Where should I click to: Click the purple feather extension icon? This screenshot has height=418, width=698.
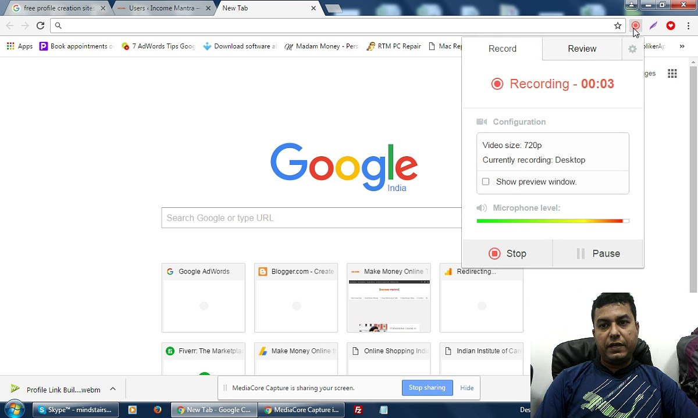tap(653, 26)
